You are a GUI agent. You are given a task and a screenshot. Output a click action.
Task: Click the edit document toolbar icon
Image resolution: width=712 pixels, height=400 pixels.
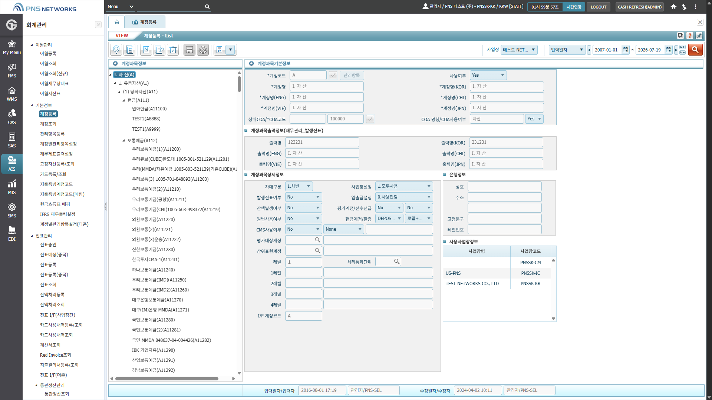coord(159,50)
